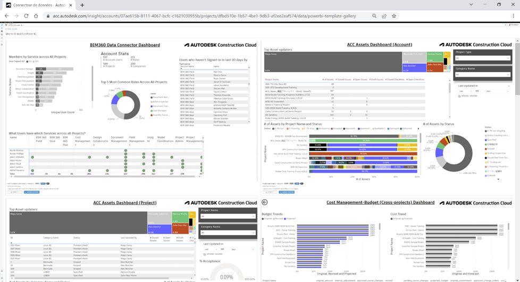This screenshot has width=520, height=282.
Task: Click the browser forward arrow
Action: click(16, 15)
